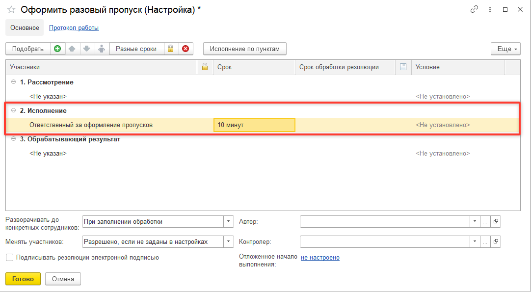This screenshot has width=531, height=292.
Task: Add a participant with the green plus icon
Action: (x=57, y=49)
